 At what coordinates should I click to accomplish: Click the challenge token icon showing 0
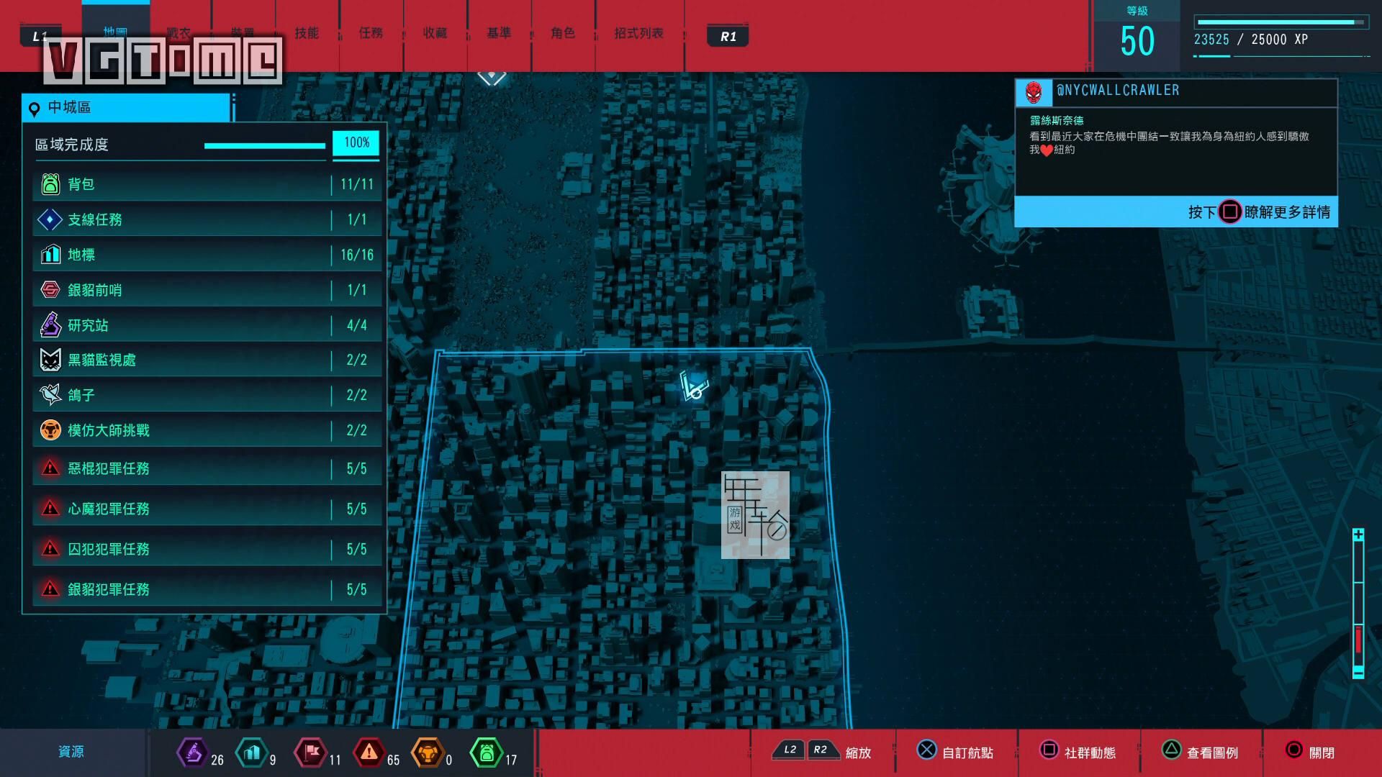(427, 753)
